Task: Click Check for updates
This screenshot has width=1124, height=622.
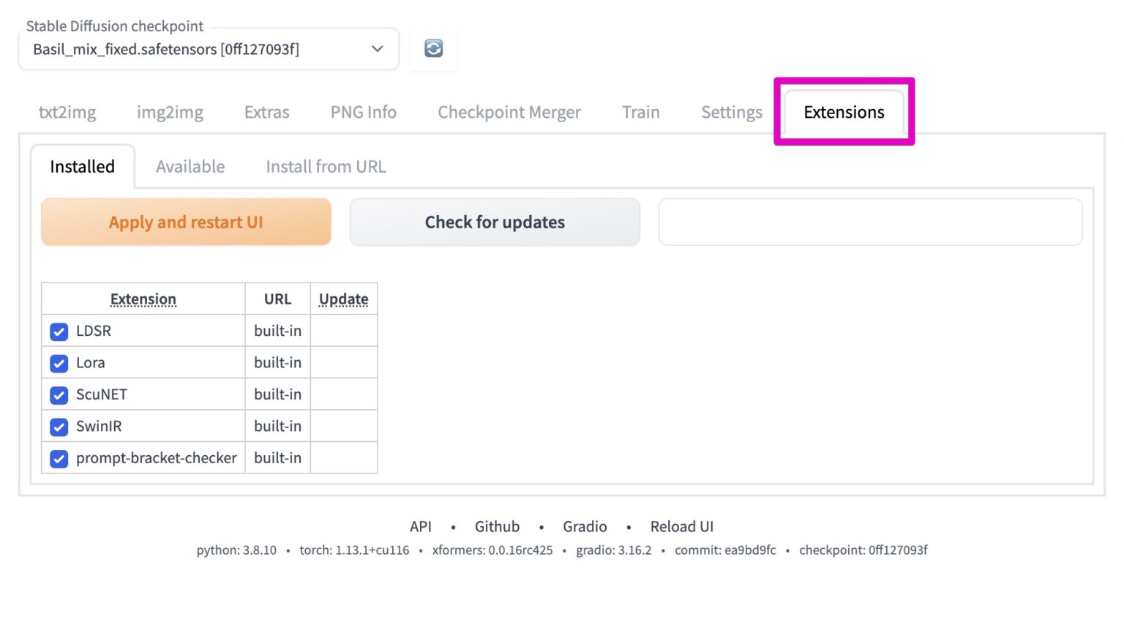Action: coord(495,222)
